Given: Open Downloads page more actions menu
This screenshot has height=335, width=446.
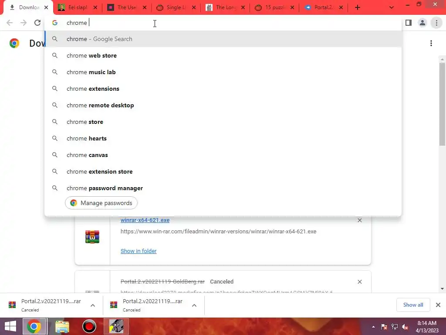Looking at the screenshot, I should [431, 43].
